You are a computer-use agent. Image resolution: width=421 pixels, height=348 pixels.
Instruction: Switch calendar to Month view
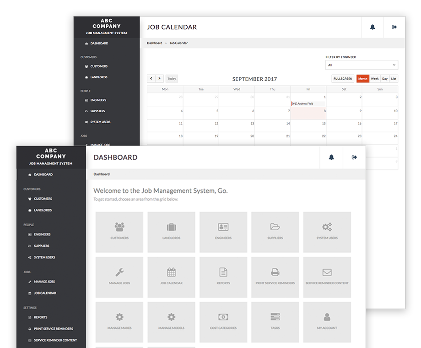pyautogui.click(x=363, y=78)
